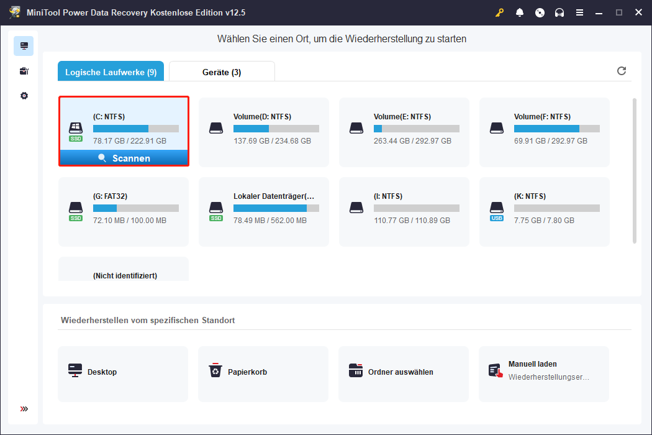This screenshot has height=435, width=652.
Task: Click the Volume F: usage bar
Action: (x=557, y=129)
